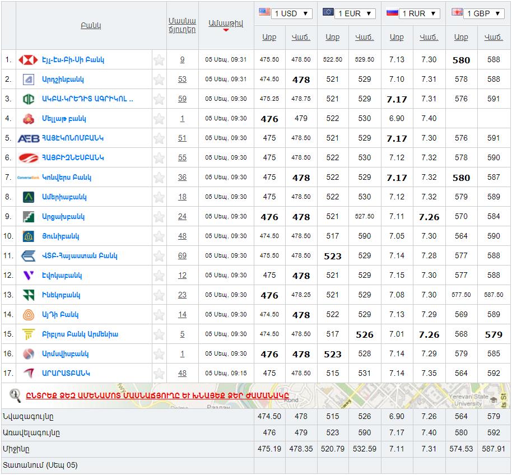The height and width of the screenshot is (475, 512).
Task: Click the Byblos Bank Armenia logo
Action: pos(28,334)
